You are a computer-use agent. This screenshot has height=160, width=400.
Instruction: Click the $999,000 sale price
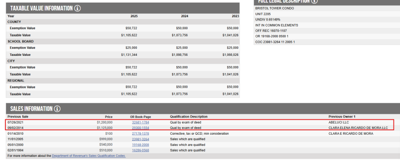(106, 139)
